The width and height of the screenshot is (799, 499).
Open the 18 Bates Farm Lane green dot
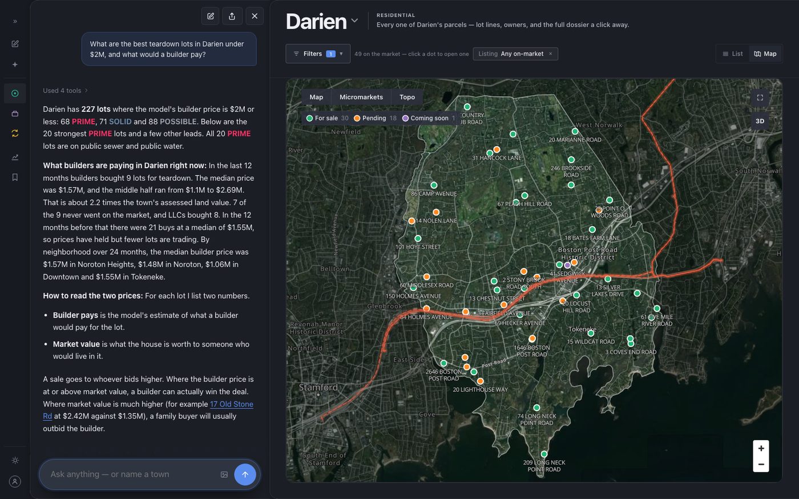pyautogui.click(x=592, y=230)
